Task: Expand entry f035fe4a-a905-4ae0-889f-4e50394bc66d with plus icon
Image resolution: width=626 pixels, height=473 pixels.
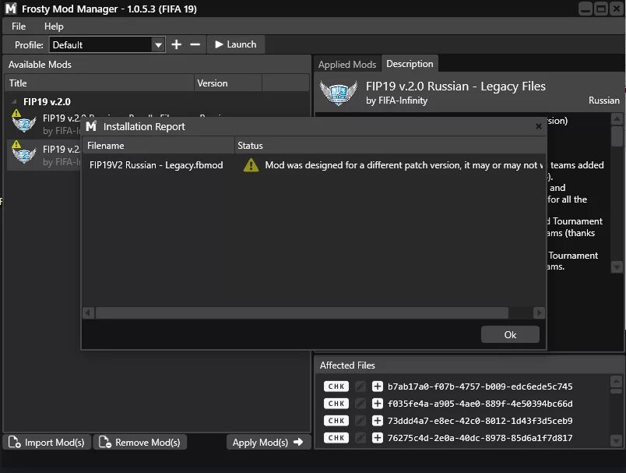Action: pyautogui.click(x=378, y=404)
